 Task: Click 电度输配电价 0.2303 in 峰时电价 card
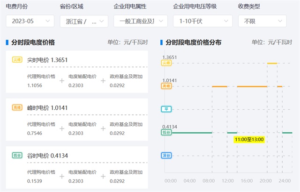(82, 128)
